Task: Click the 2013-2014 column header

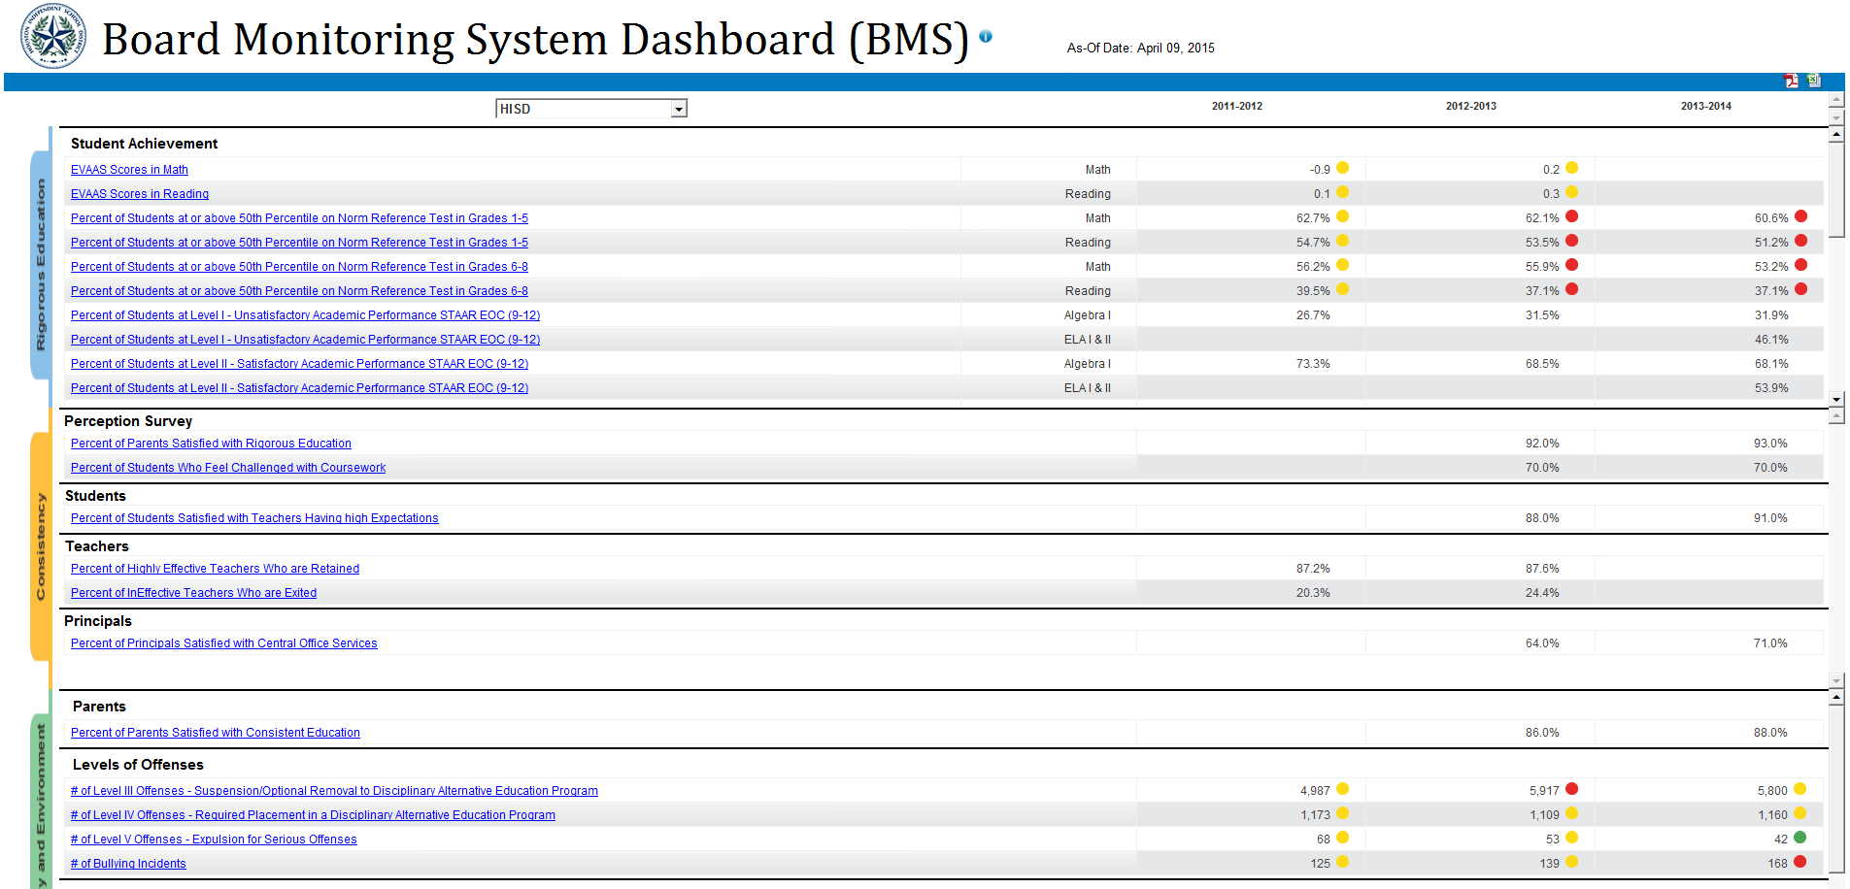Action: (1706, 106)
